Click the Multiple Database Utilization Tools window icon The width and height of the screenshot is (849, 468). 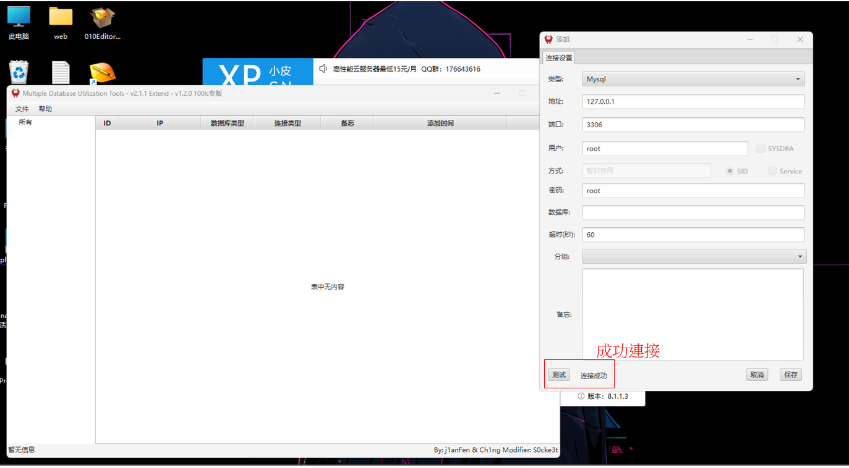tap(15, 93)
